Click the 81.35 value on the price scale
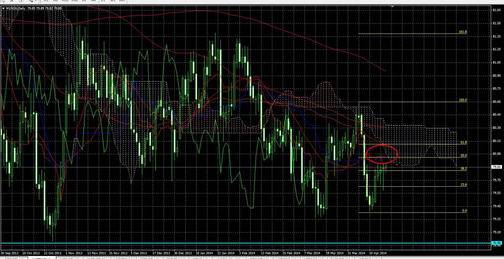The width and height of the screenshot is (504, 259). [x=496, y=36]
